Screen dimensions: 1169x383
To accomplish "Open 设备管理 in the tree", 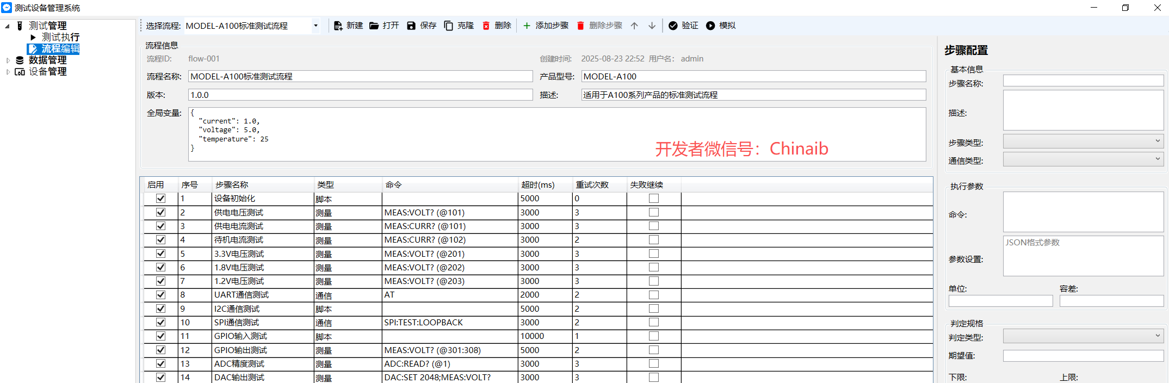I will 47,71.
